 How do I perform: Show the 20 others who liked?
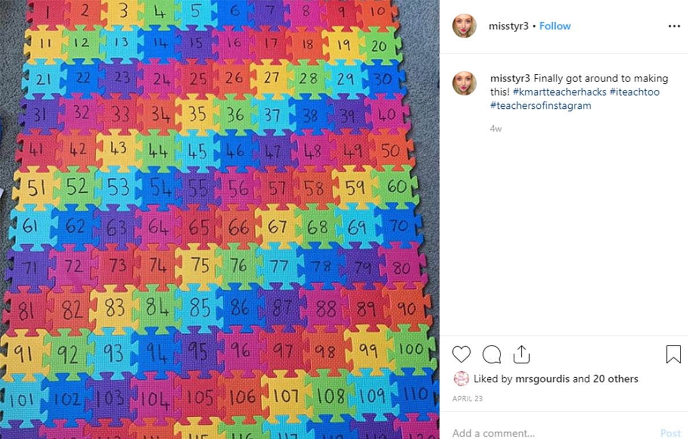615,379
